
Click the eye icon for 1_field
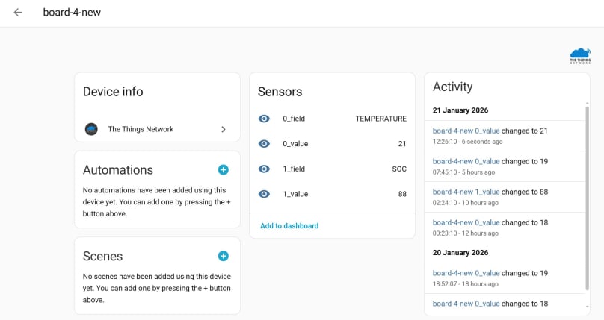click(x=264, y=169)
